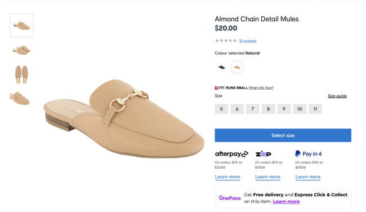View the pair of mules thumbnail
This screenshot has width=366, height=212.
point(21,50)
